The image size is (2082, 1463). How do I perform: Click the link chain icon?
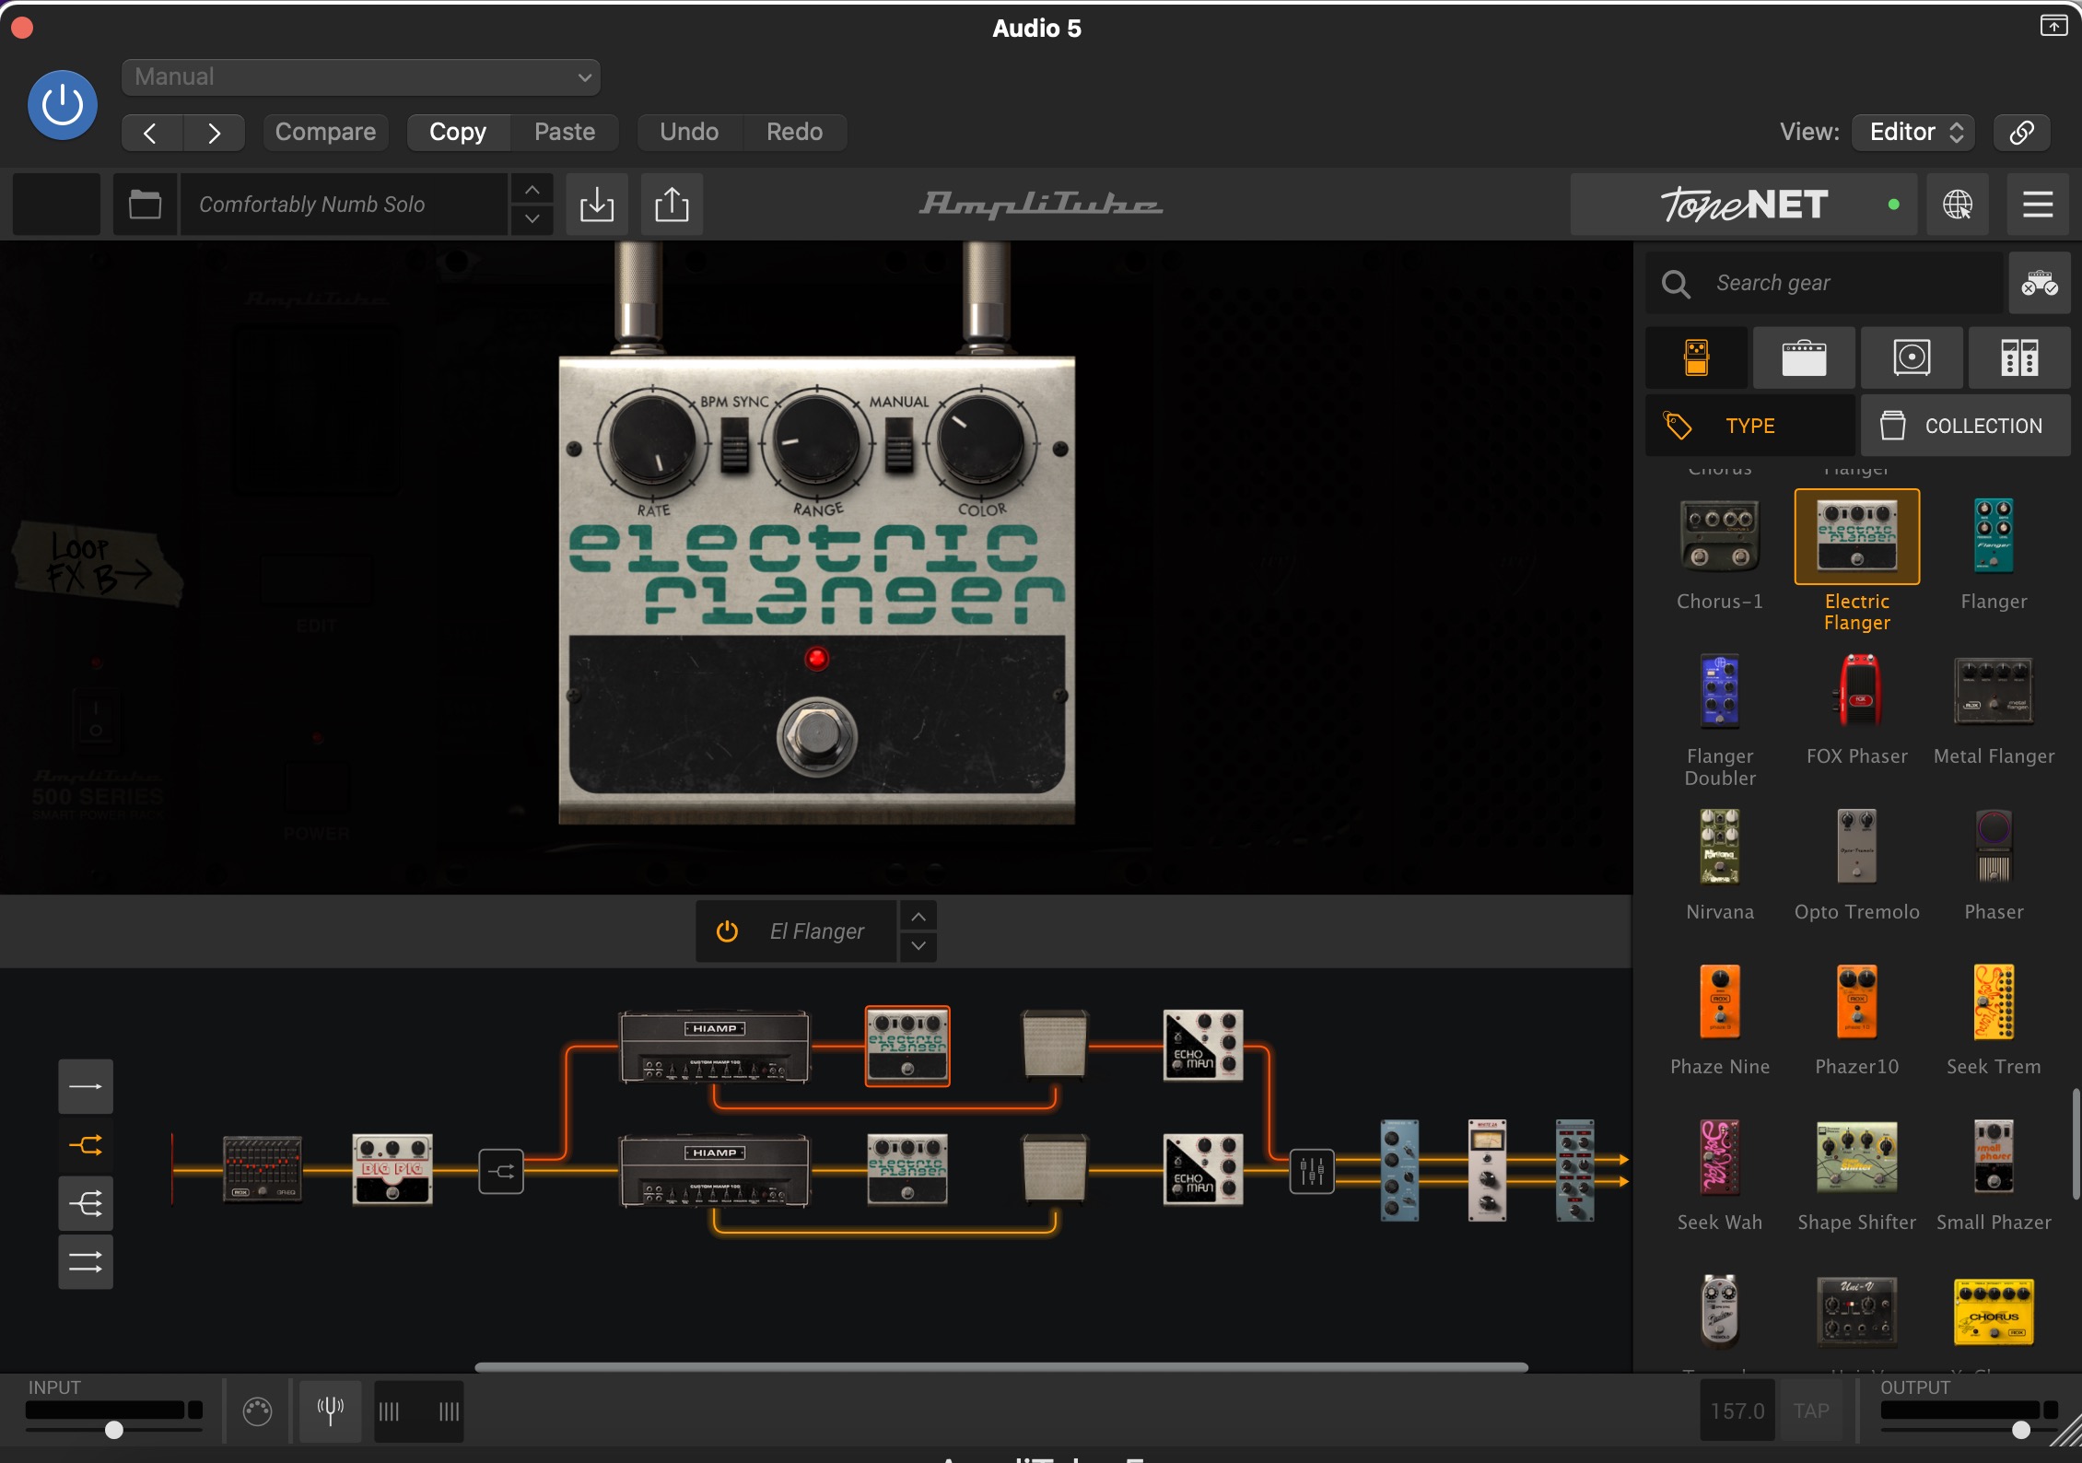[x=2021, y=133]
